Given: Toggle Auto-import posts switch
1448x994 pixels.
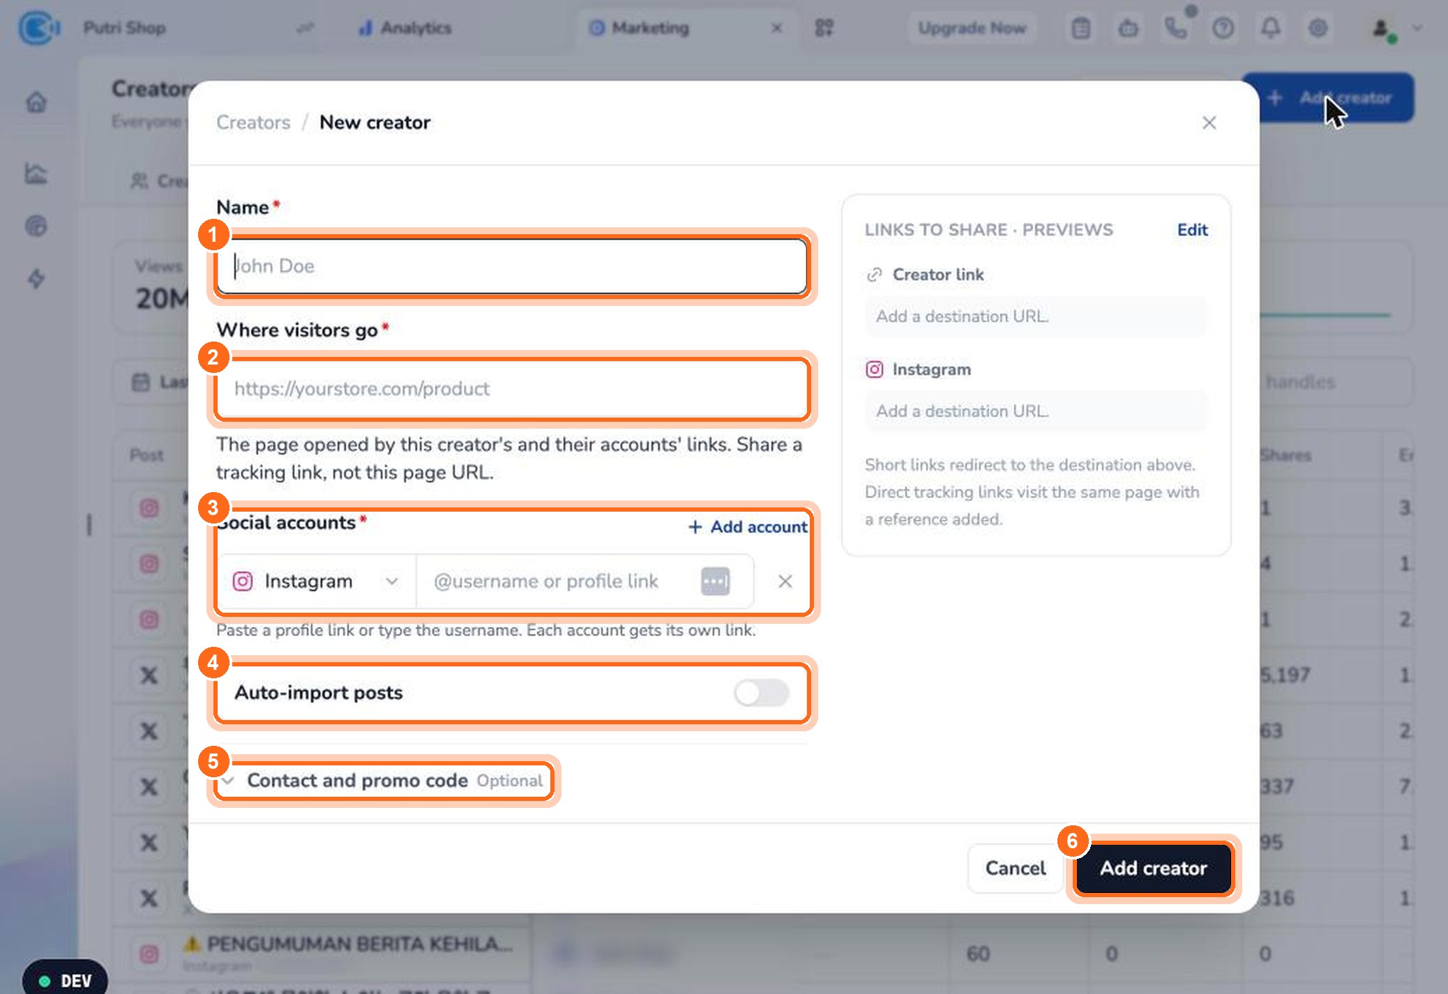Looking at the screenshot, I should [761, 693].
